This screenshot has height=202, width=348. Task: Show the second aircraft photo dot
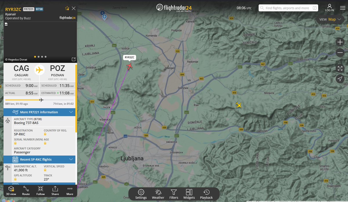39,57
